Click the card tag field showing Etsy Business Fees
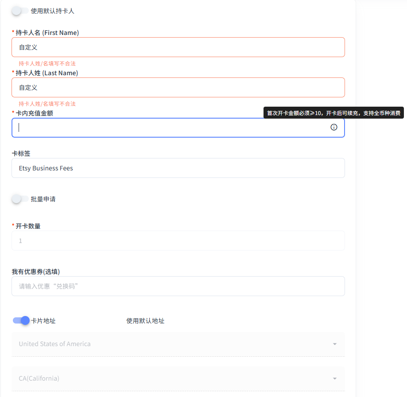The height and width of the screenshot is (397, 407). point(177,168)
